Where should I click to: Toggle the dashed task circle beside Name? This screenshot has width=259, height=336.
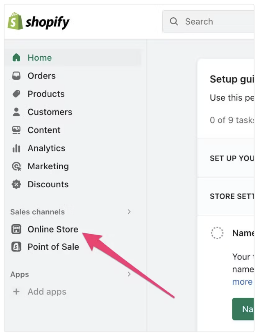217,233
